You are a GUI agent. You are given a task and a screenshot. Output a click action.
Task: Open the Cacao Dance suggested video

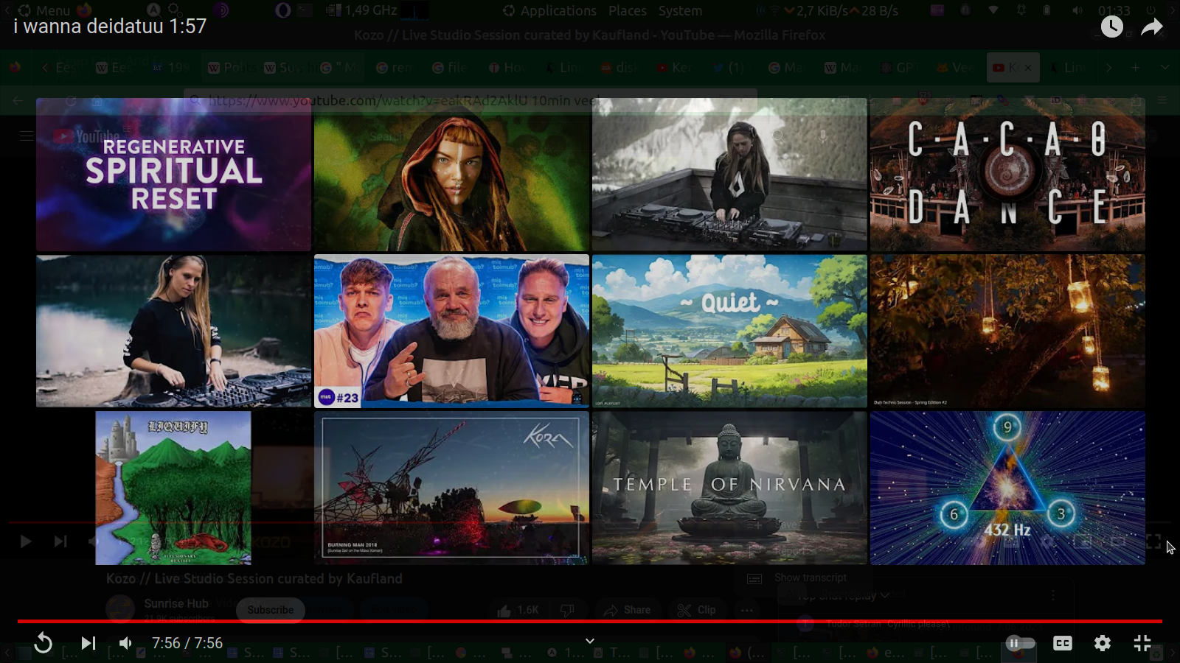point(1007,175)
